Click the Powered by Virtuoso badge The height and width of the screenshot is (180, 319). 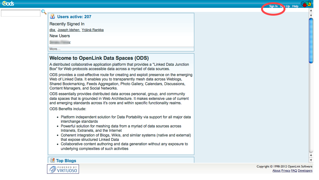(63, 169)
